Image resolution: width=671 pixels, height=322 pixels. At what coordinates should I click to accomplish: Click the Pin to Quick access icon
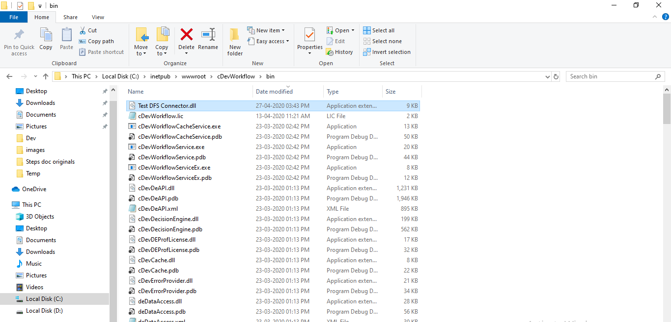tap(19, 40)
